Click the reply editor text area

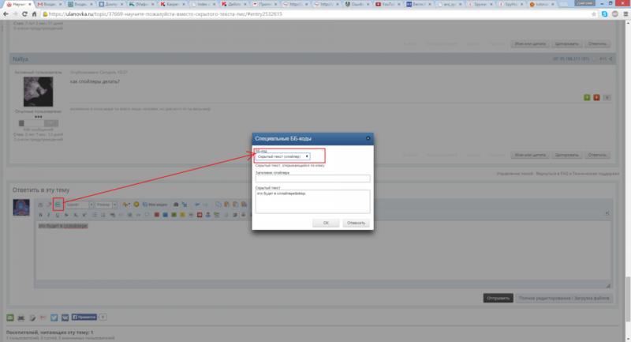[323, 250]
